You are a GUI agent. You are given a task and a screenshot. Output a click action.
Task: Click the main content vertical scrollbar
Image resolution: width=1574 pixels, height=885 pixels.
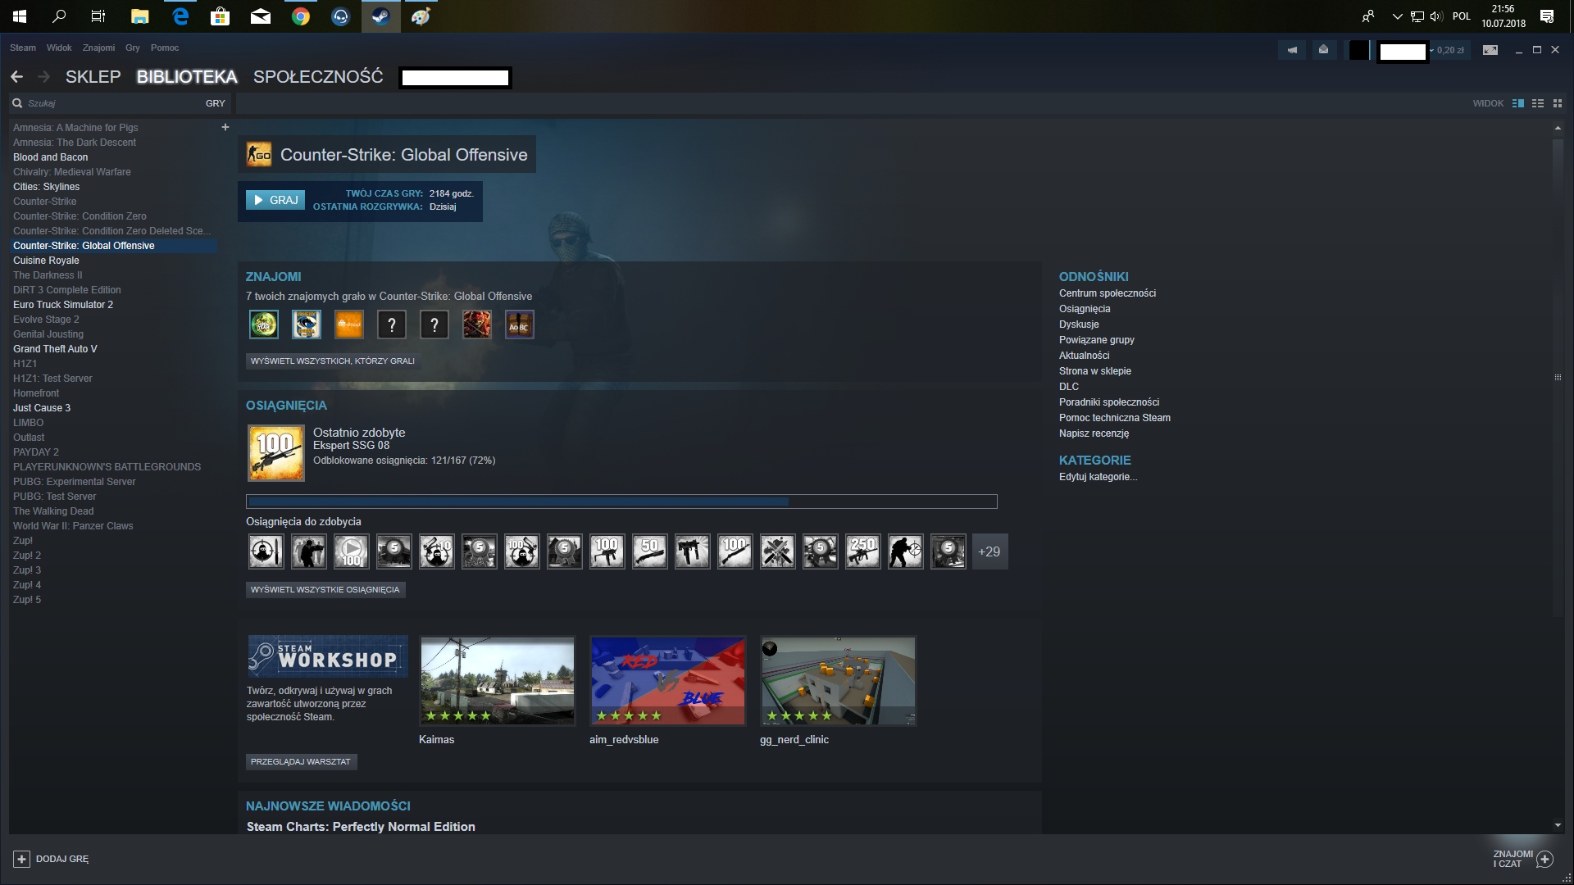tap(1558, 377)
